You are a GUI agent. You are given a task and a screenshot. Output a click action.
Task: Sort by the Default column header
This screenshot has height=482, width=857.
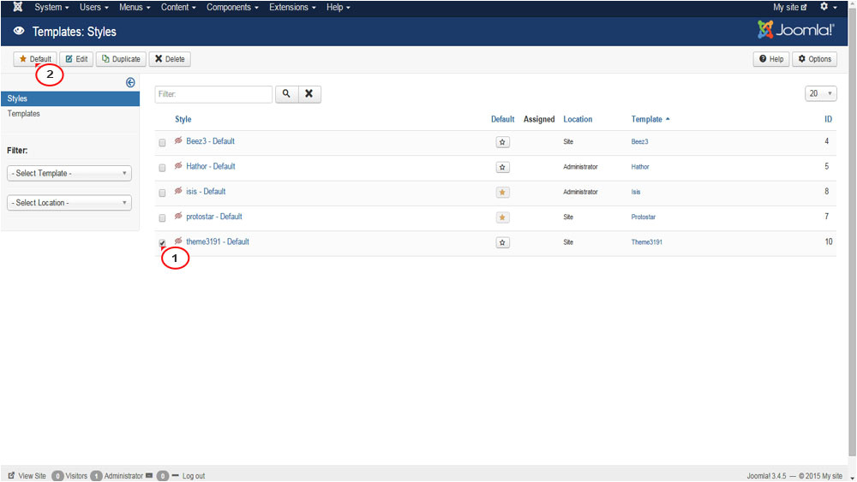(502, 119)
